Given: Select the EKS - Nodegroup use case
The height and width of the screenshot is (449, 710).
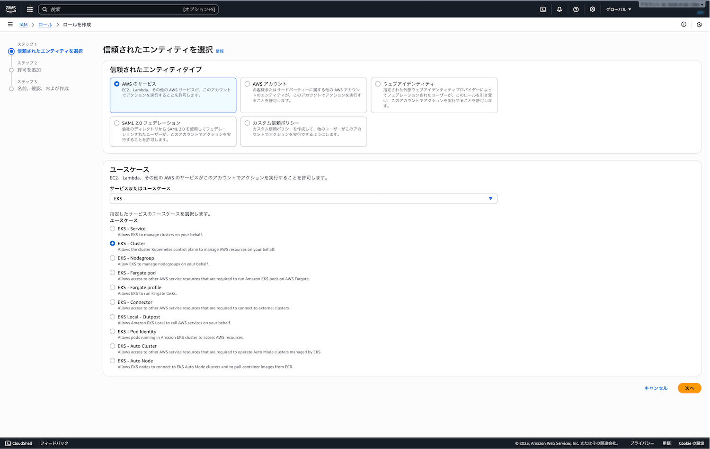Looking at the screenshot, I should [x=113, y=258].
